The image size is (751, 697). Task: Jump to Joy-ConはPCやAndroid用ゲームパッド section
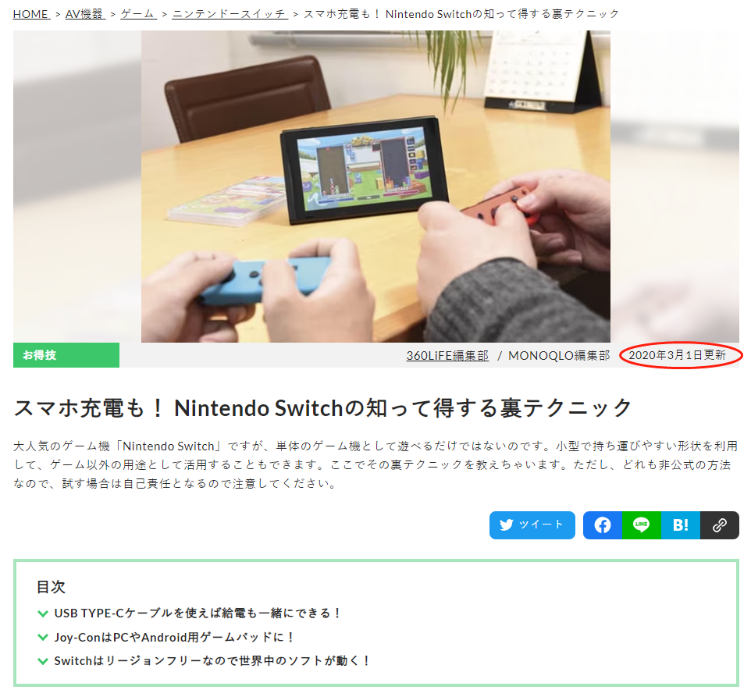coord(174,637)
